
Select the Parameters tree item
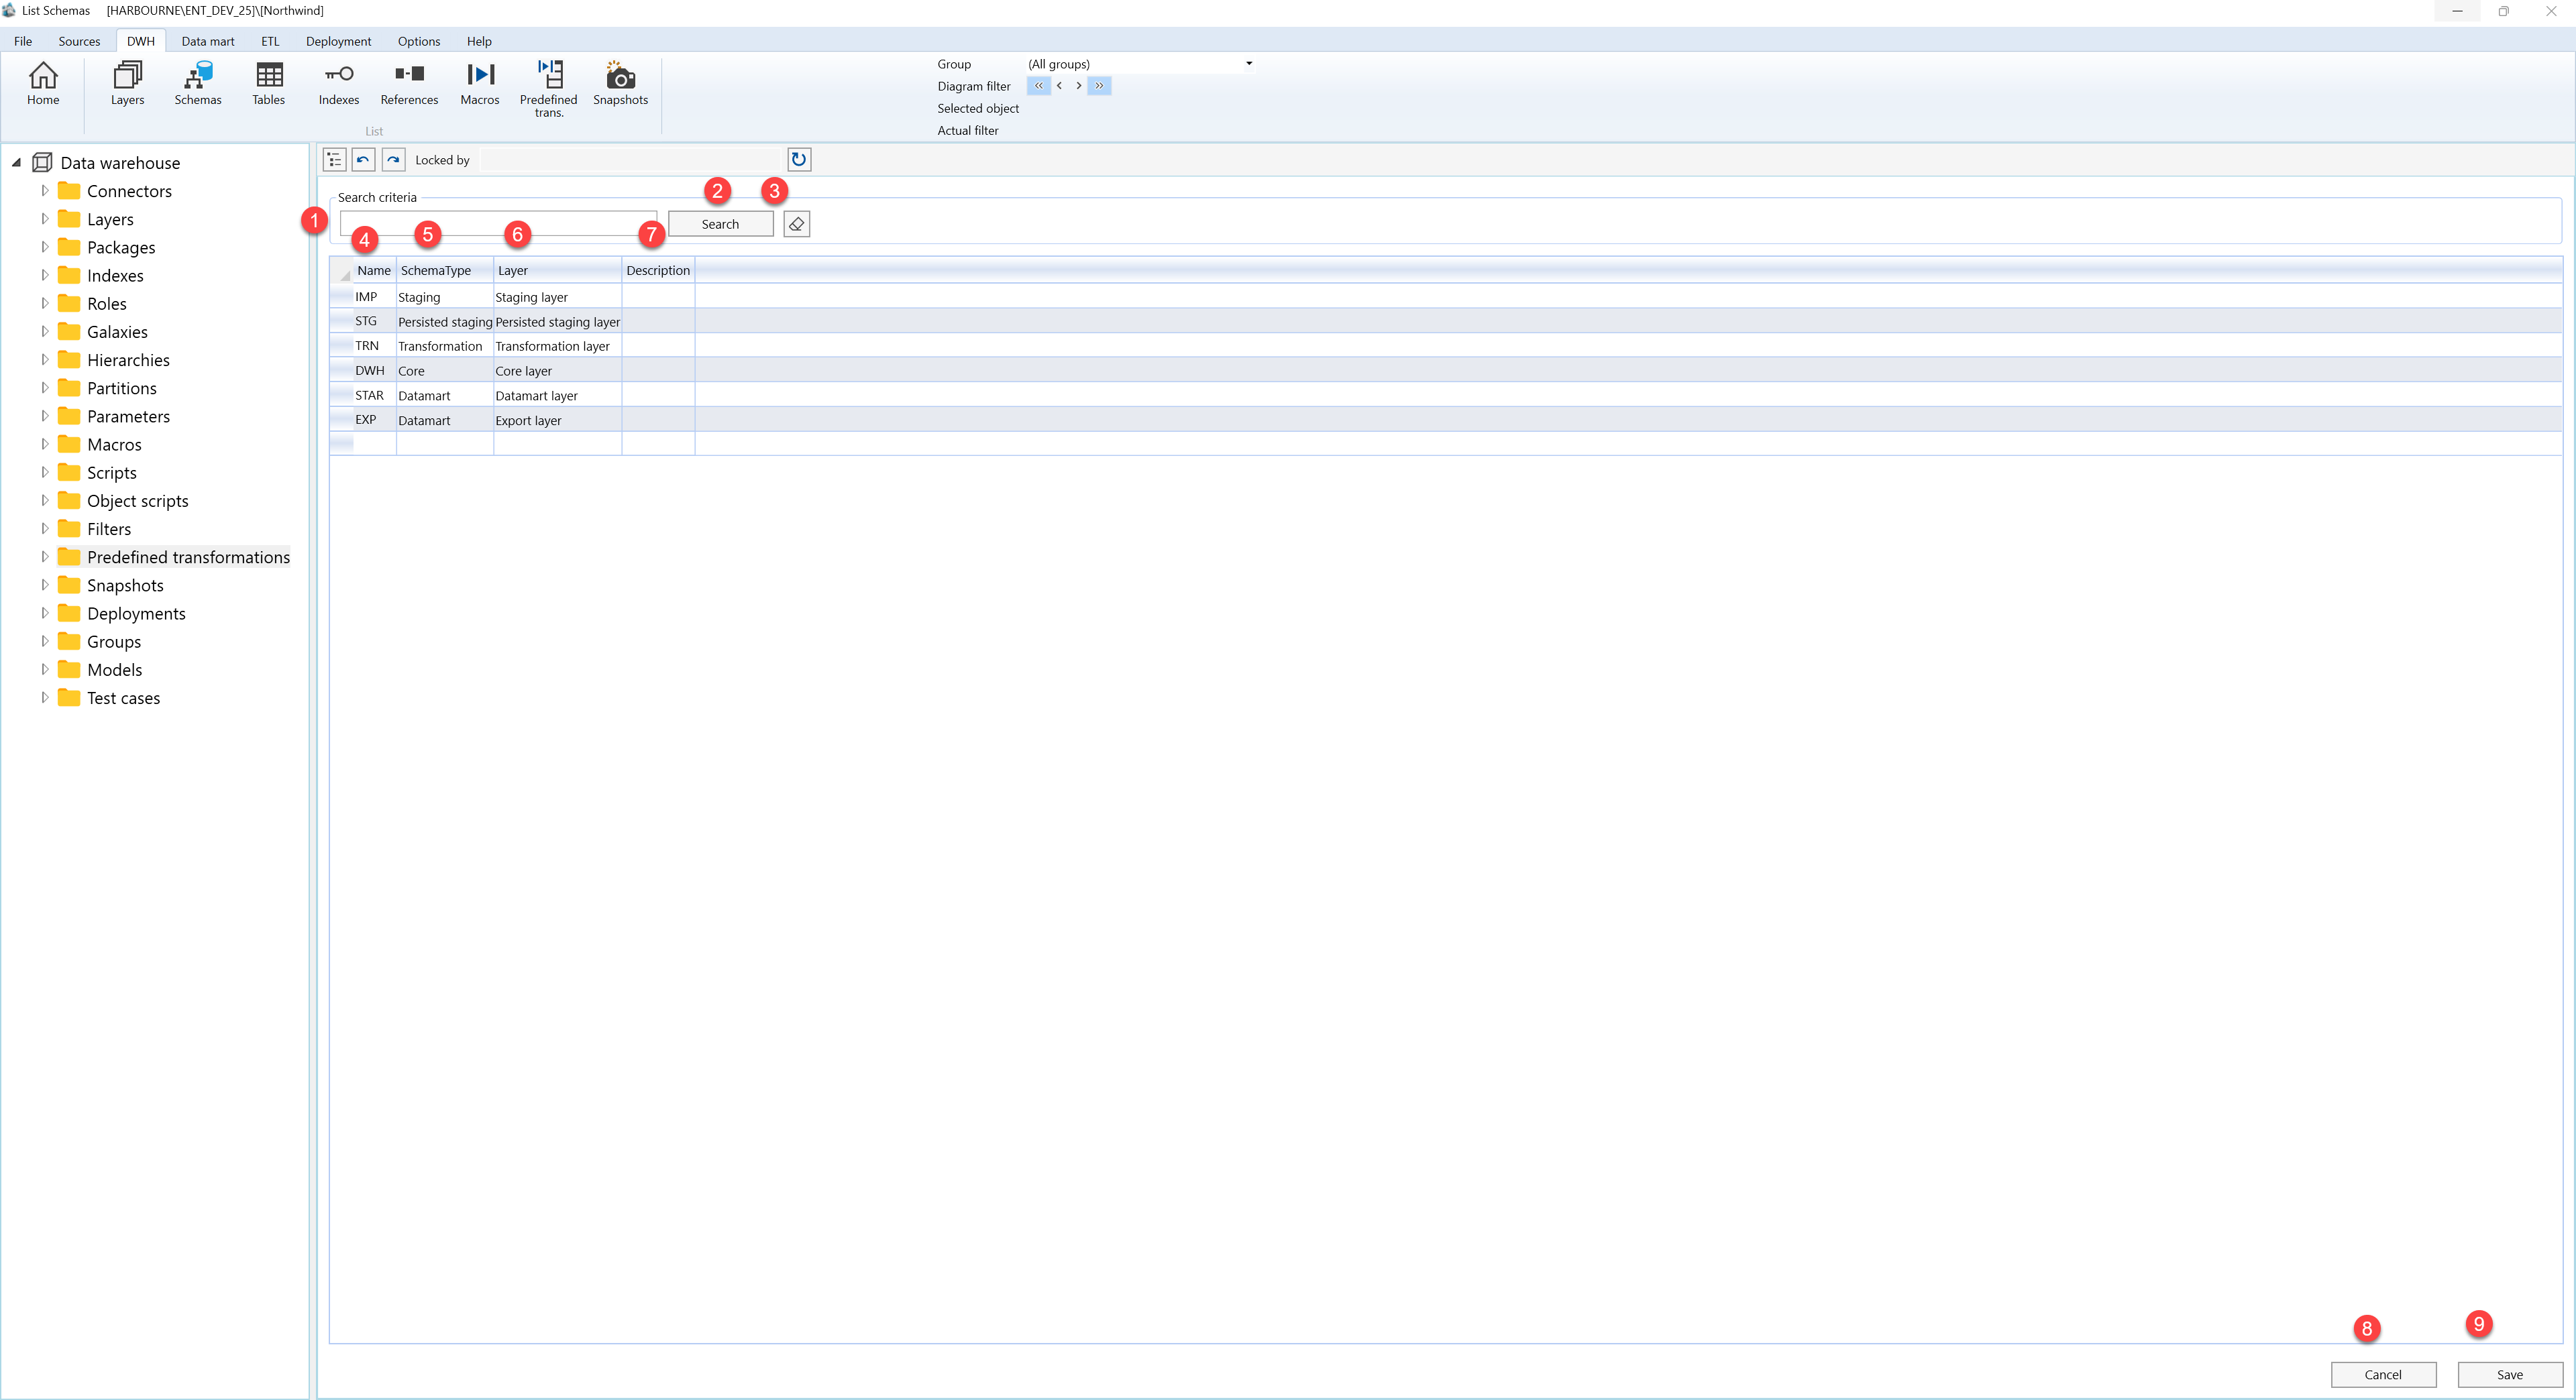pyautogui.click(x=128, y=416)
